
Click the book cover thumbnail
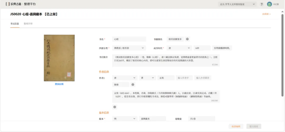(x=59, y=58)
